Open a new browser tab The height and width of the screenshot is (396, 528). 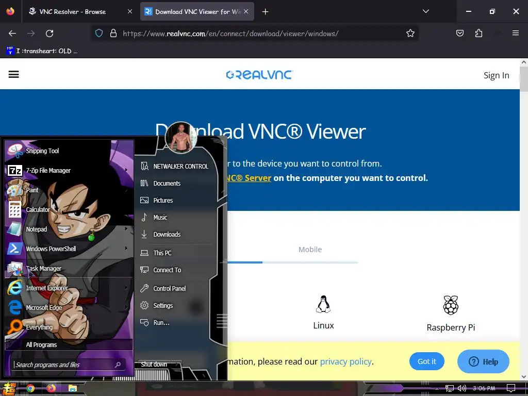(x=266, y=12)
